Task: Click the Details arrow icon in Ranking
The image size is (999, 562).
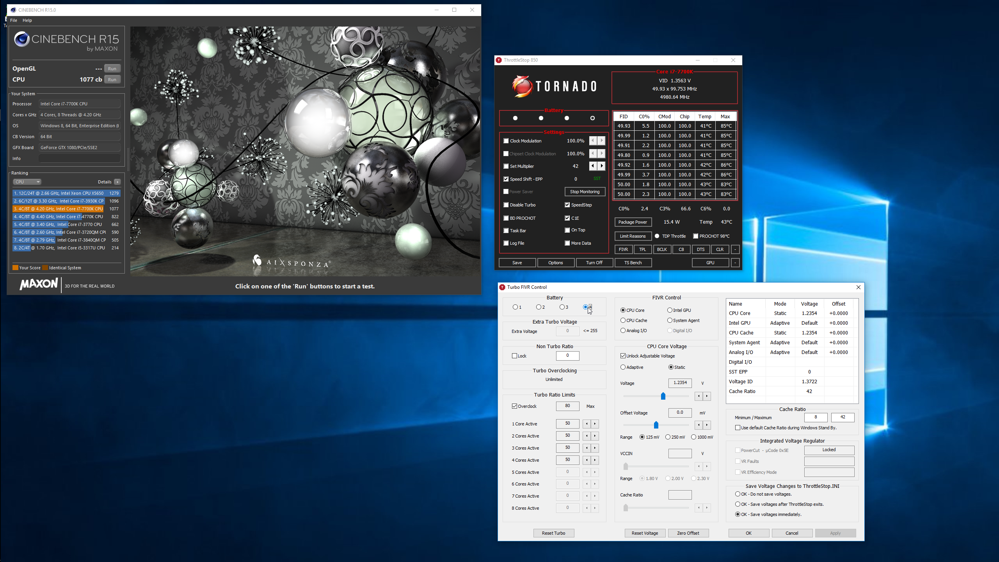Action: (117, 182)
